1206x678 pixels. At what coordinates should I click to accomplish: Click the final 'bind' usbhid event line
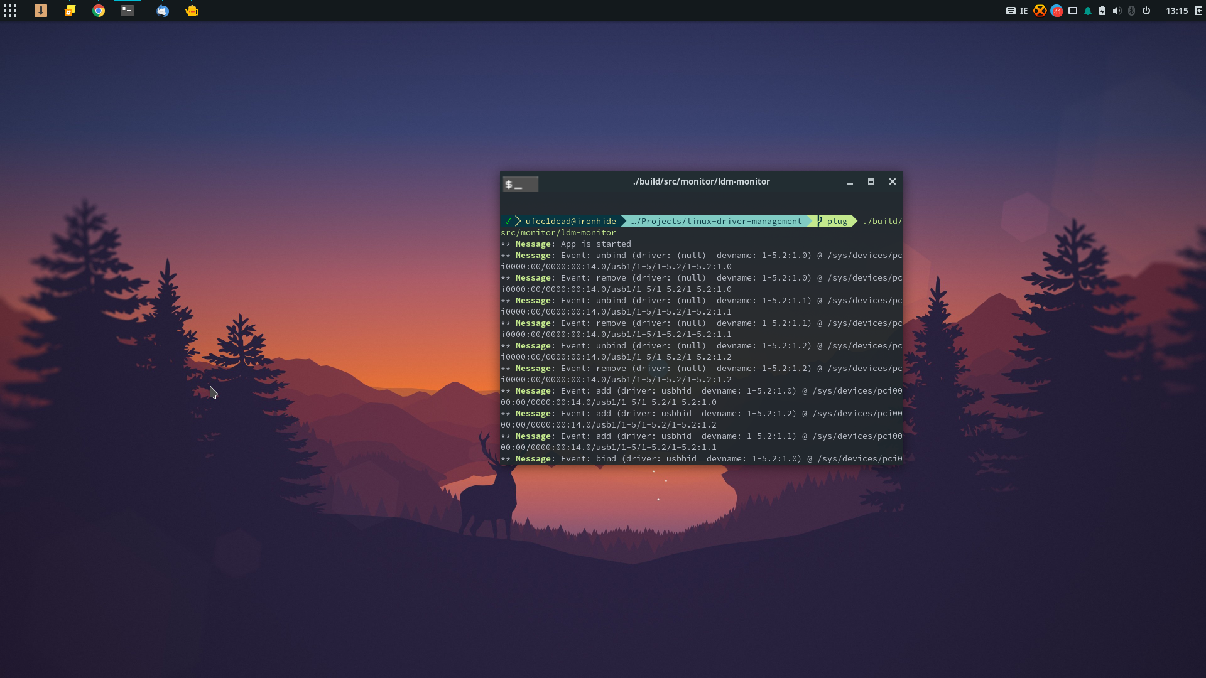pos(701,458)
